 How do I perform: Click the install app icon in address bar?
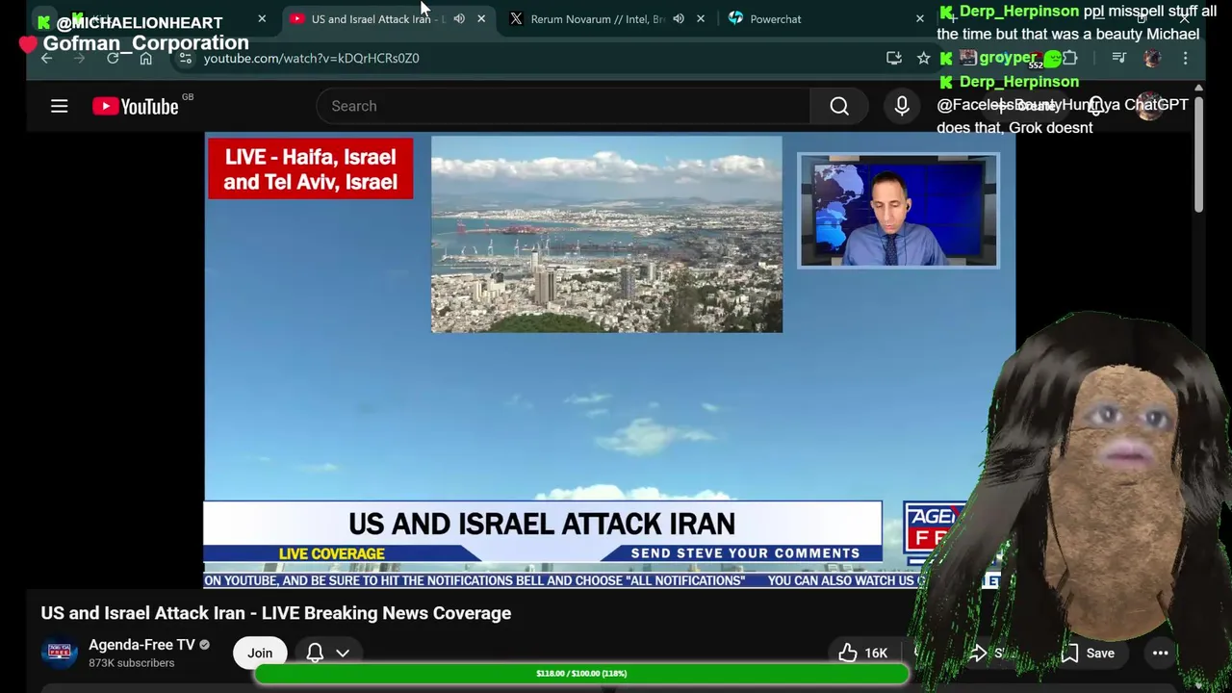tap(893, 58)
